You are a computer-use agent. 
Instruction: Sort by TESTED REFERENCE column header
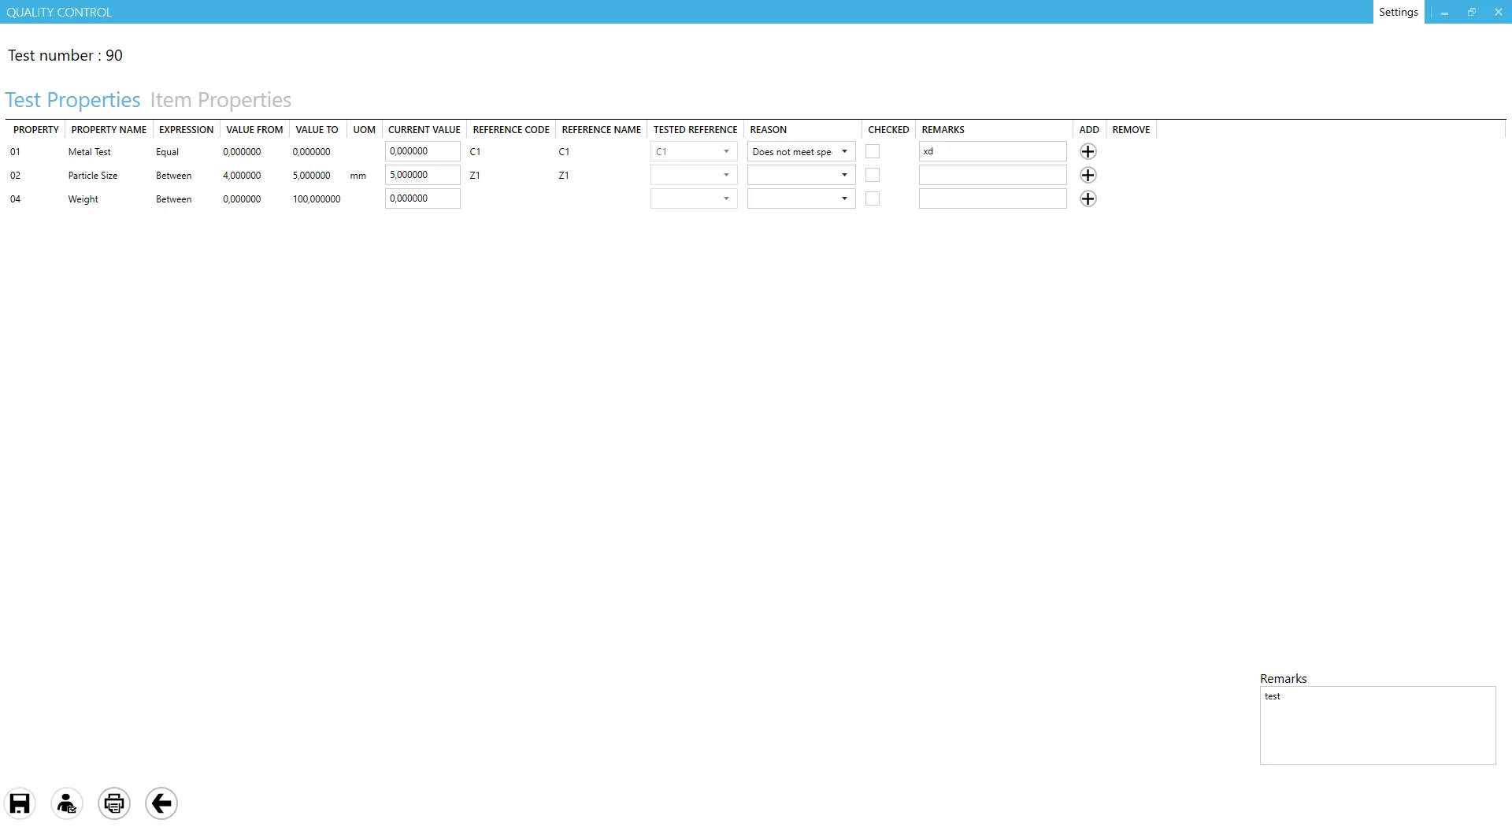pos(695,130)
